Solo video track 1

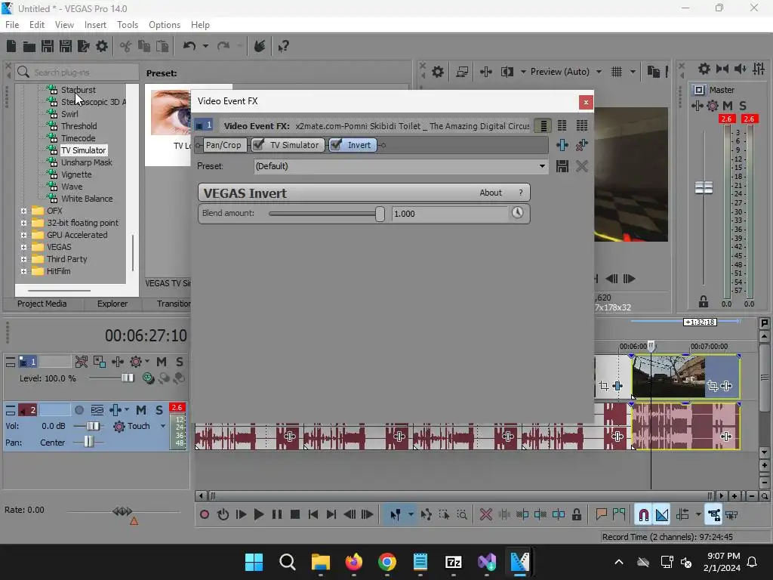tap(180, 362)
